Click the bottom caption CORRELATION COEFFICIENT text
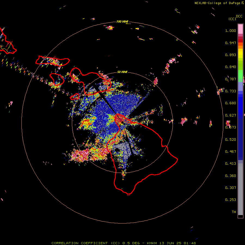The width and height of the screenshot is (245, 245). tap(79, 243)
